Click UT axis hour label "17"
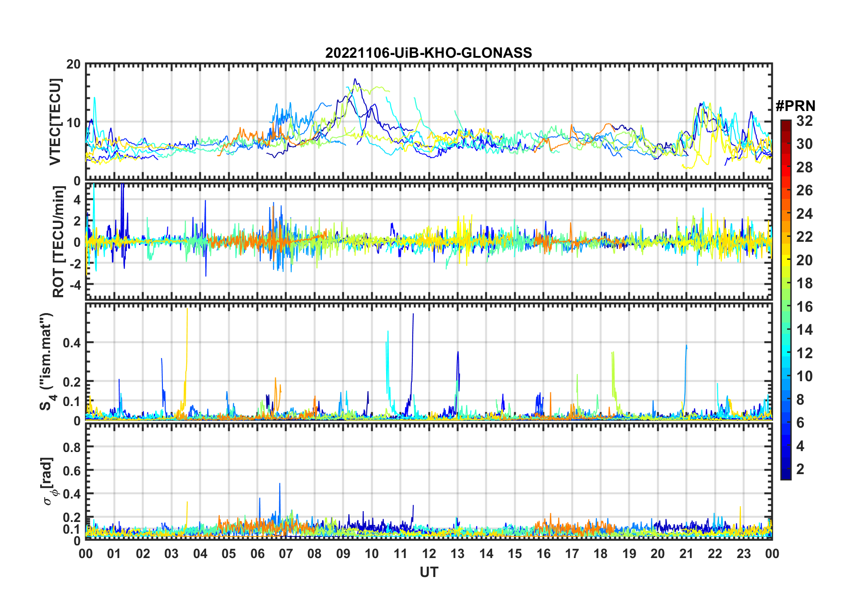 point(572,554)
